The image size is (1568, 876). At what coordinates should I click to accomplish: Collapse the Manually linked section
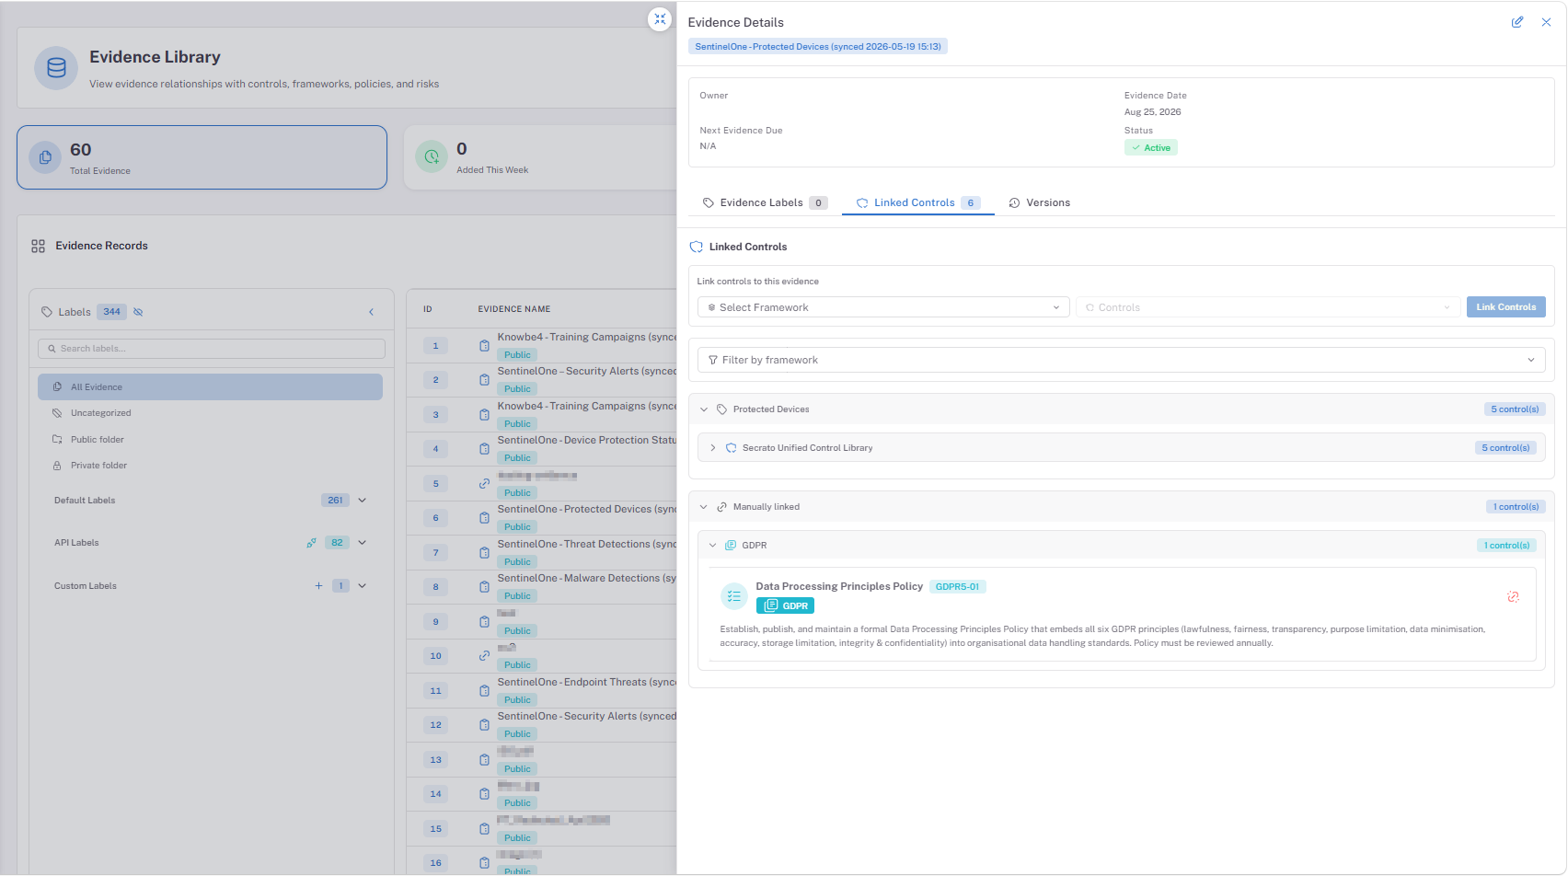(704, 507)
